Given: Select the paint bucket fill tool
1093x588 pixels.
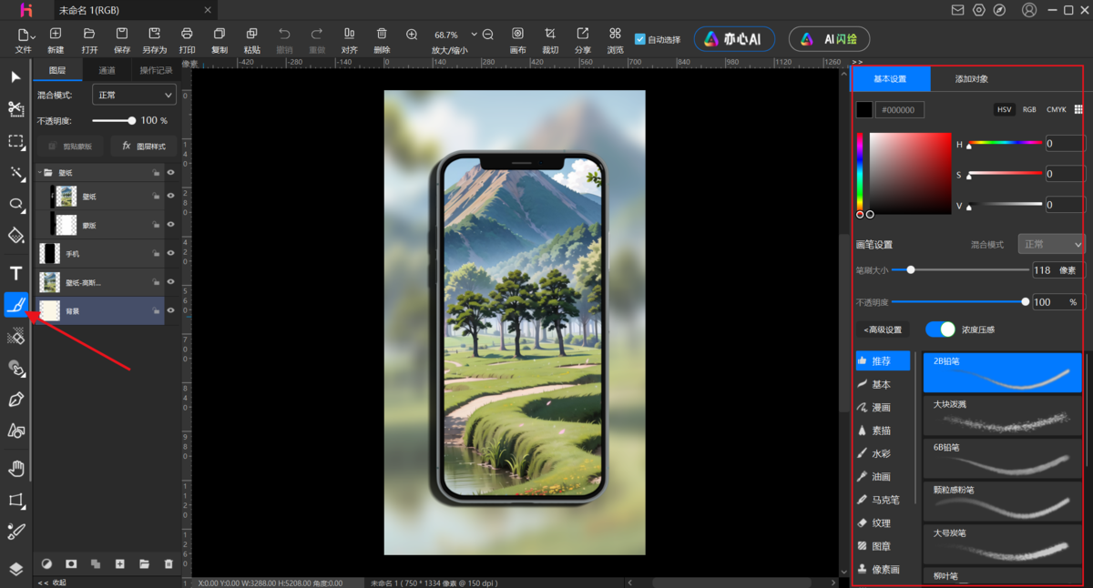Looking at the screenshot, I should 15,236.
